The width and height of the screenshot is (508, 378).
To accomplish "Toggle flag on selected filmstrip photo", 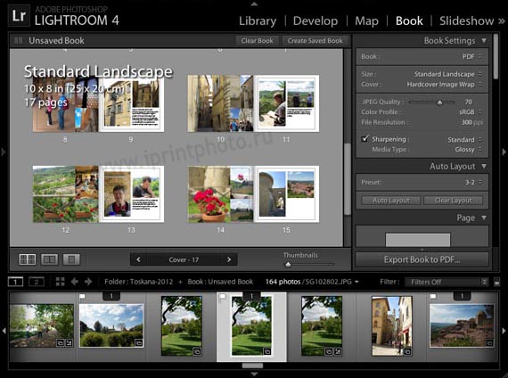I will click(x=222, y=296).
